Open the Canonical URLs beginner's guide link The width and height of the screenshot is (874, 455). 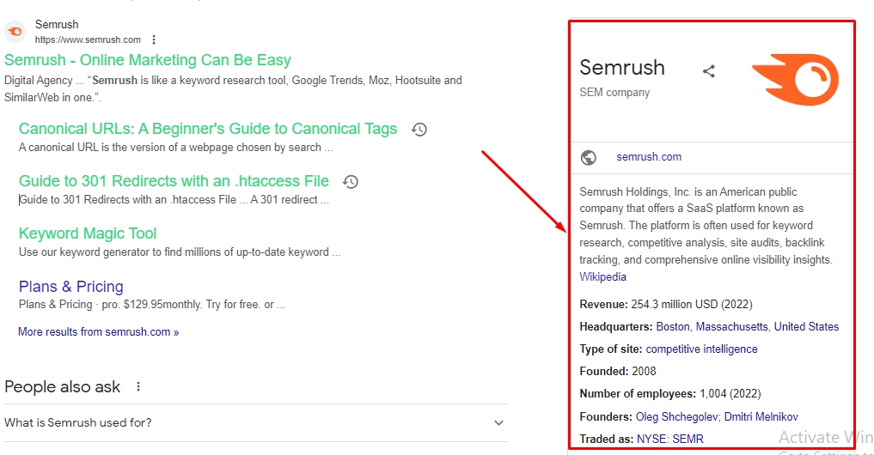[208, 129]
